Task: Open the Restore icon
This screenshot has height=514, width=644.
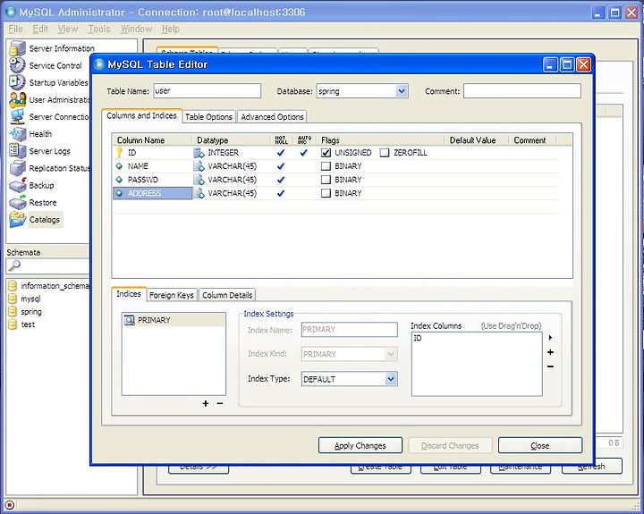Action: (x=17, y=202)
